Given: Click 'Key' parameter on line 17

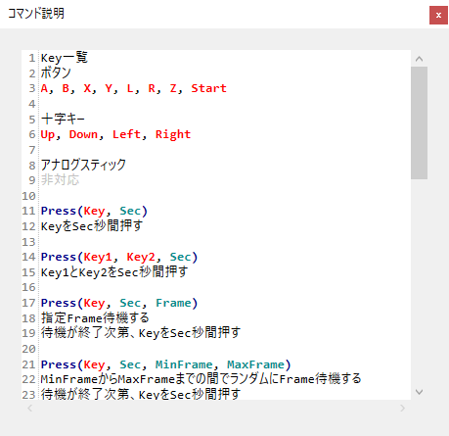Looking at the screenshot, I should pyautogui.click(x=94, y=304).
